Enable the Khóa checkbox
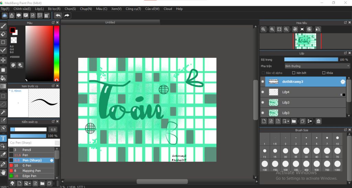Screen dimensions: 352x188 324,73
